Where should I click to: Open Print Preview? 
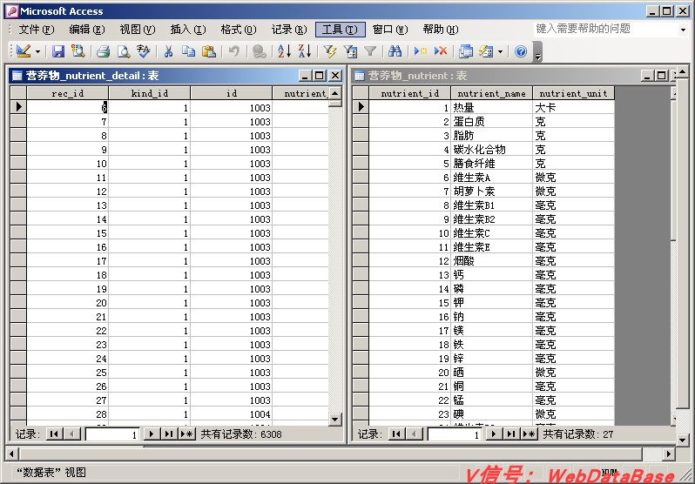pos(123,51)
